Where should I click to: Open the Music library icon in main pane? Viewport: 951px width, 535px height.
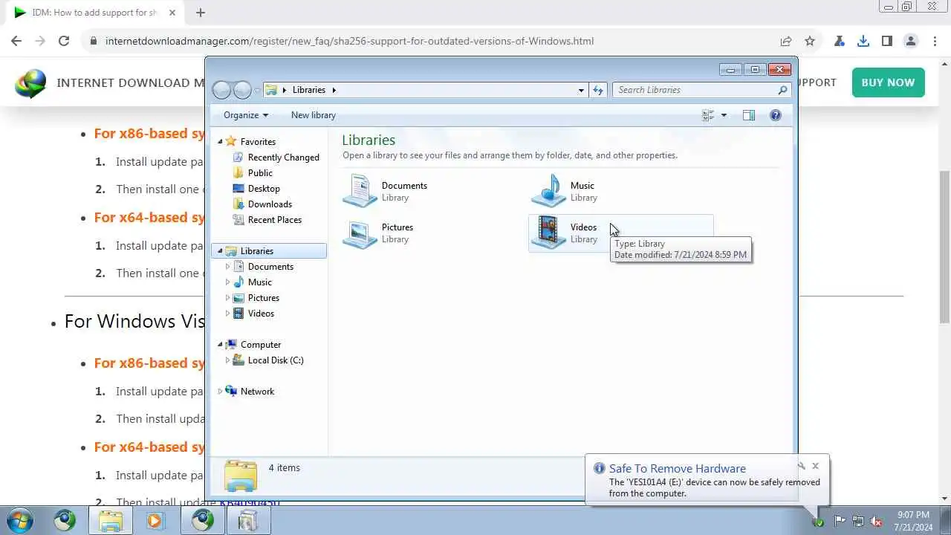(549, 190)
